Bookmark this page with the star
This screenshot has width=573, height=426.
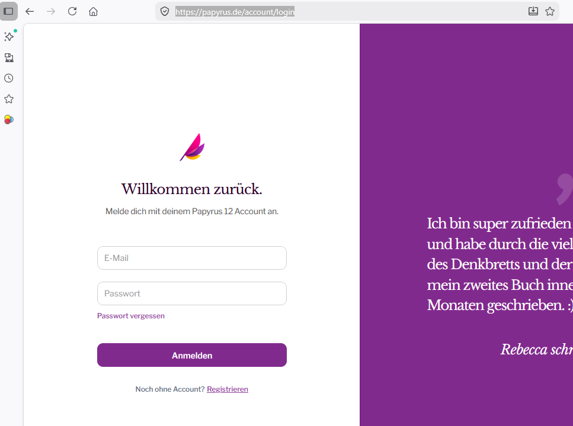[x=550, y=11]
